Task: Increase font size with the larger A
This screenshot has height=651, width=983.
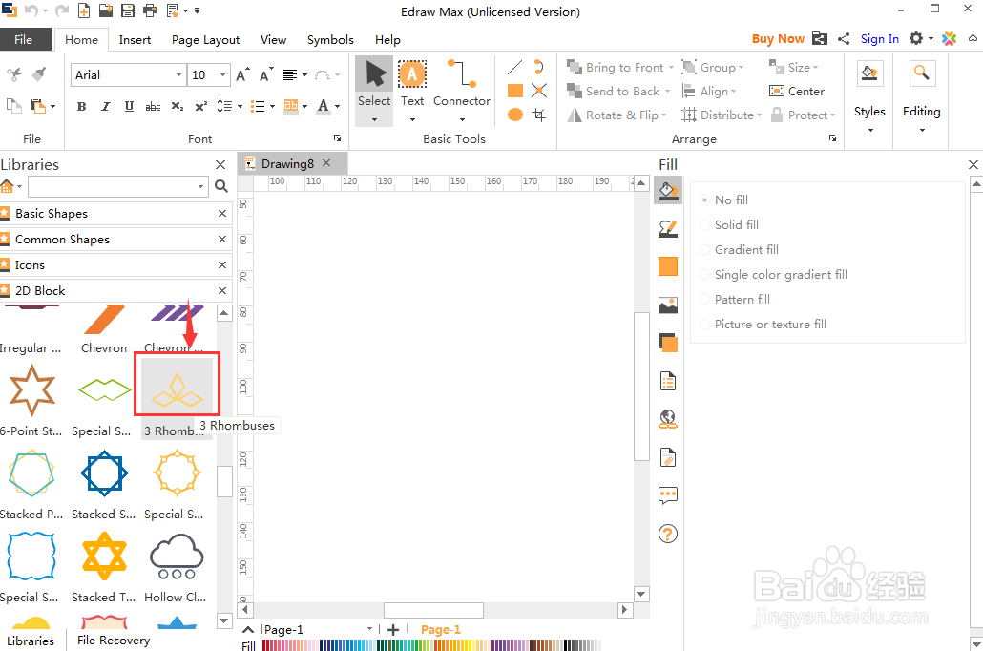Action: (x=242, y=75)
